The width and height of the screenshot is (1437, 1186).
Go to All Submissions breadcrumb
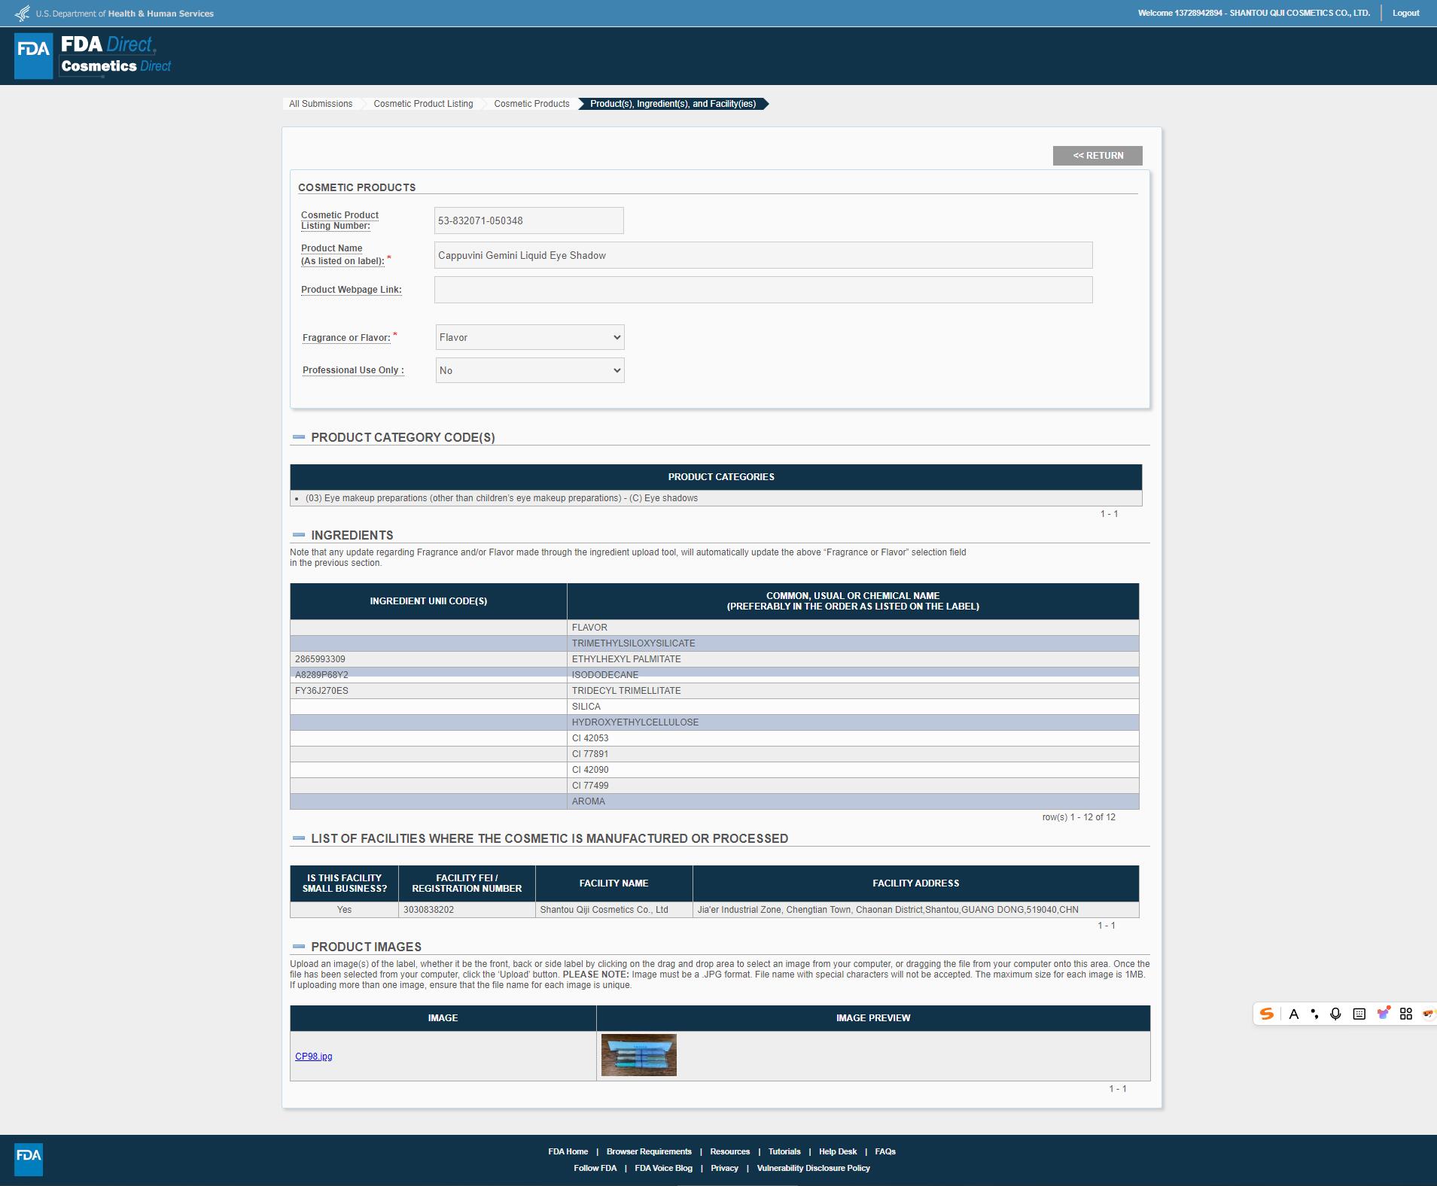pos(321,104)
